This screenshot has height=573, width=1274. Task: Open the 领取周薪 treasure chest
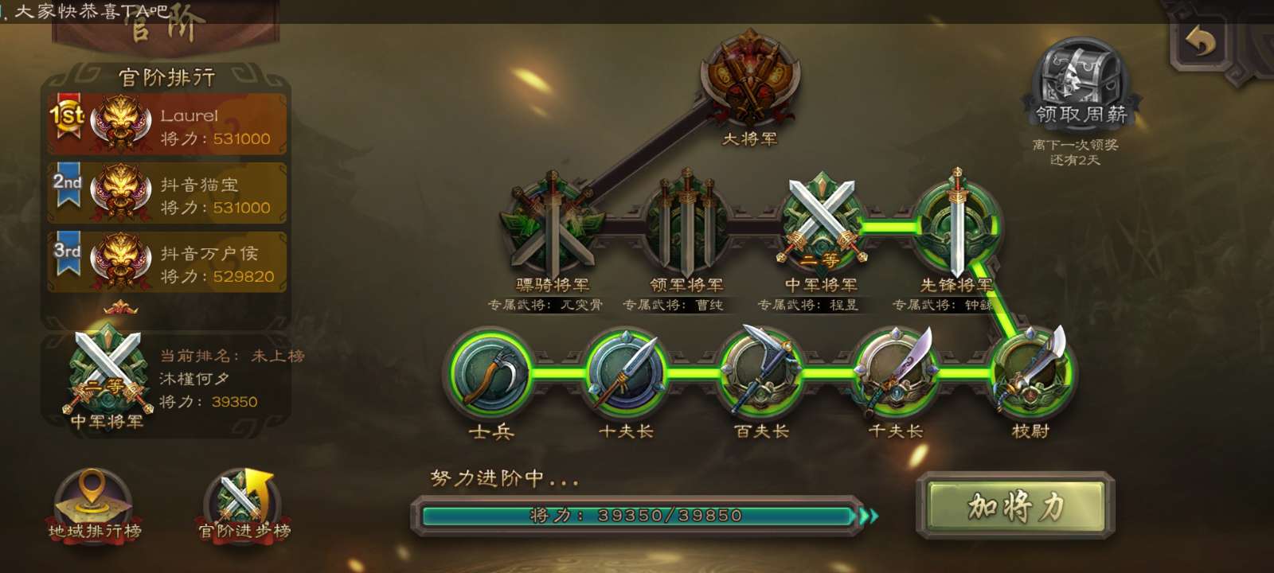[1081, 84]
